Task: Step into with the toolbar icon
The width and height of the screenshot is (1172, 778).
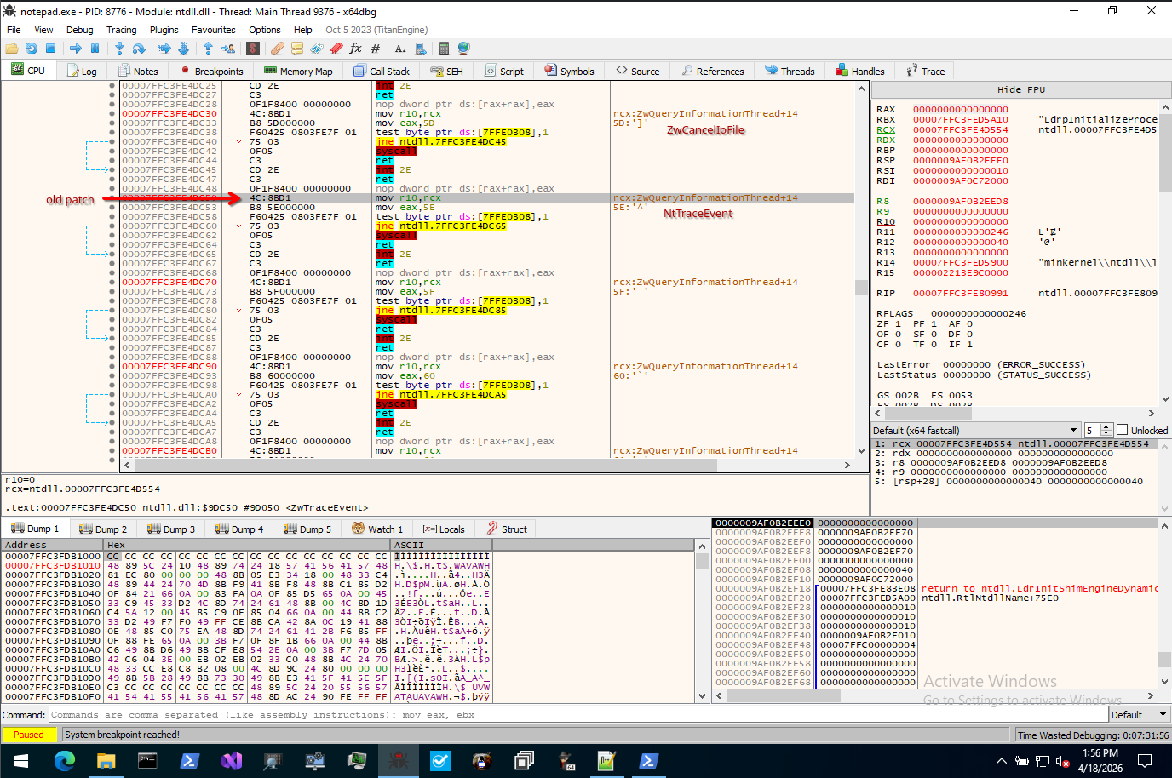Action: point(119,49)
